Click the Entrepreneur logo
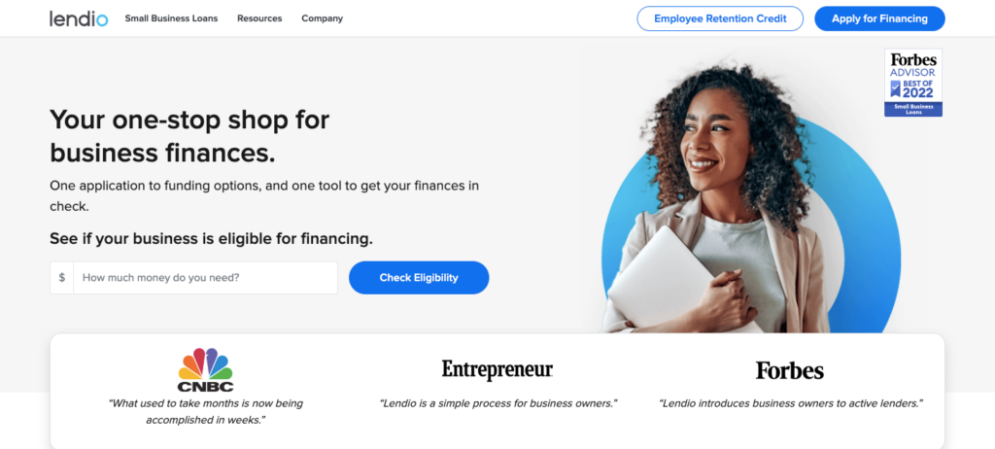 tap(497, 369)
